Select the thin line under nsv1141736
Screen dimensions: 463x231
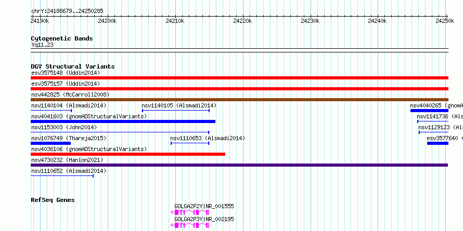point(433,121)
